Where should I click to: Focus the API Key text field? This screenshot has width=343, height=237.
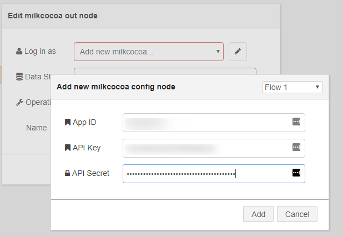(205, 148)
